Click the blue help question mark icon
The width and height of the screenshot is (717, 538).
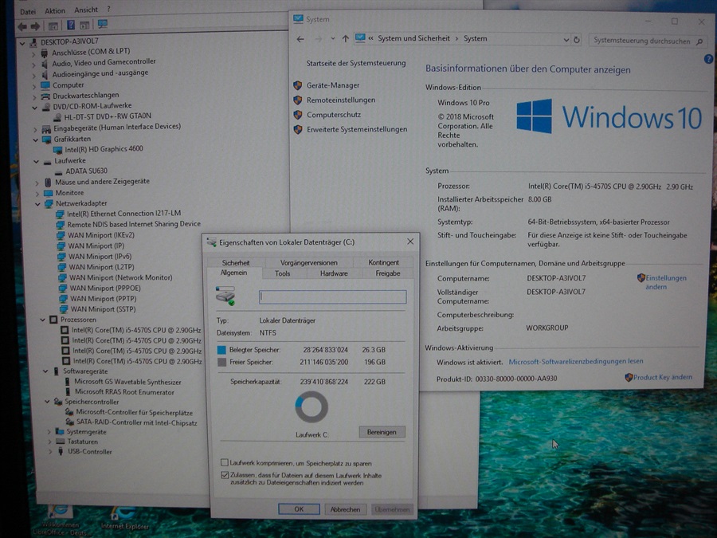pyautogui.click(x=709, y=59)
